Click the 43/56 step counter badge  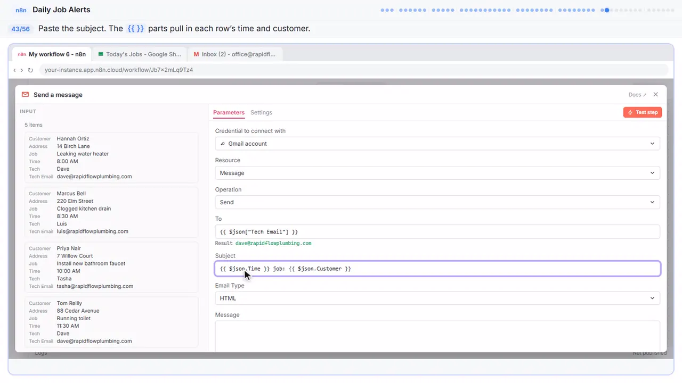tap(21, 29)
